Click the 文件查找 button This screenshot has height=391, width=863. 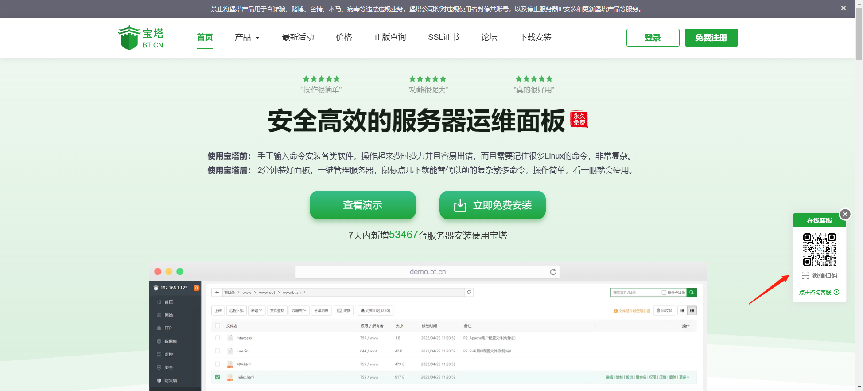click(277, 311)
